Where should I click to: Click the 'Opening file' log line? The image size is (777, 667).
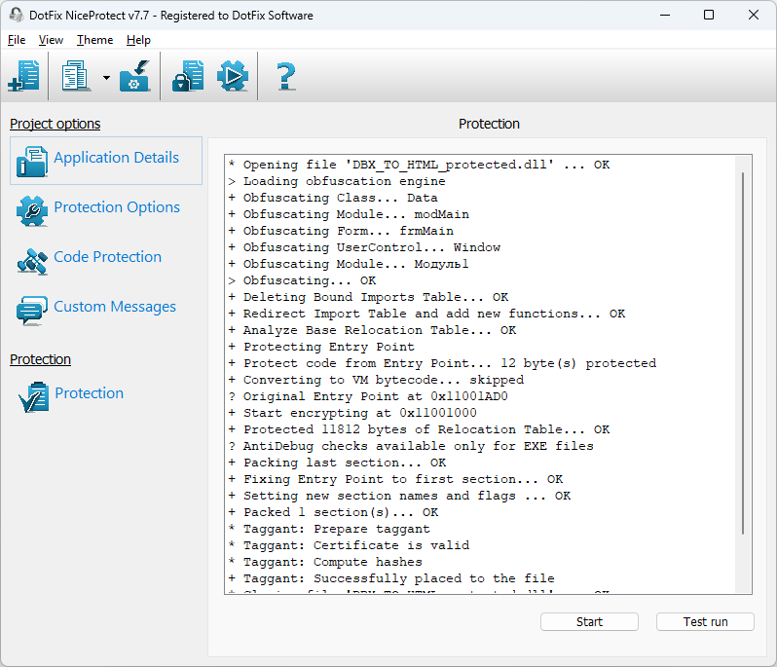[420, 165]
